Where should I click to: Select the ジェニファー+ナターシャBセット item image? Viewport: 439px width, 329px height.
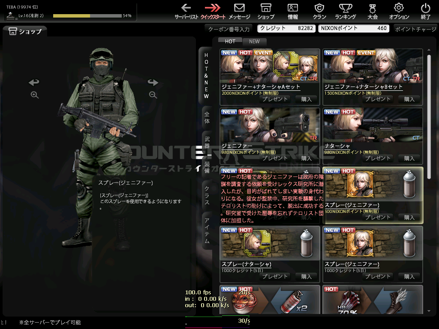click(x=373, y=66)
